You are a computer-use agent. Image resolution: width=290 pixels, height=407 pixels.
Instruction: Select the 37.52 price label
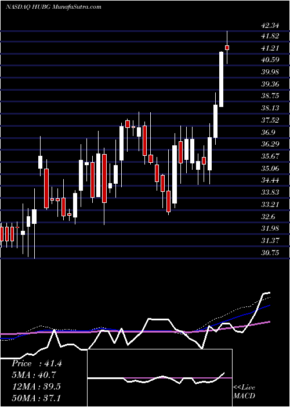[x=270, y=120]
